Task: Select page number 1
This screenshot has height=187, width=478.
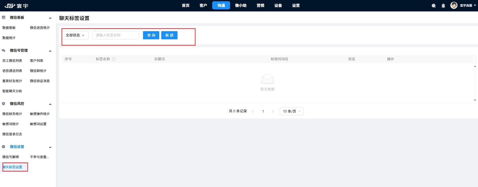Action: [x=263, y=111]
